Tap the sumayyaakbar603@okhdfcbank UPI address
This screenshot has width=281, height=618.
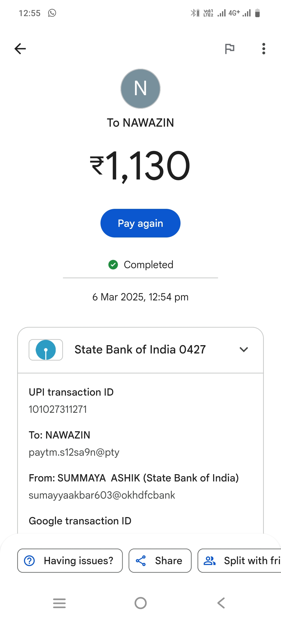pyautogui.click(x=102, y=495)
